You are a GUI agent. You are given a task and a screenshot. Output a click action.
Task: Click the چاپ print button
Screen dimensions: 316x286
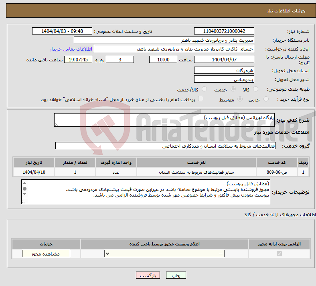tap(176, 275)
